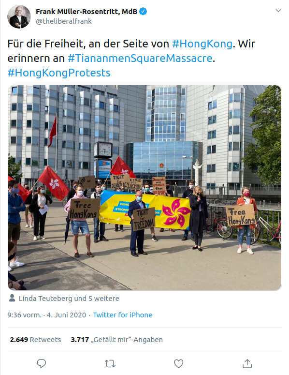This screenshot has width=289, height=375.
Task: Open the share tweet icon
Action: tap(247, 363)
